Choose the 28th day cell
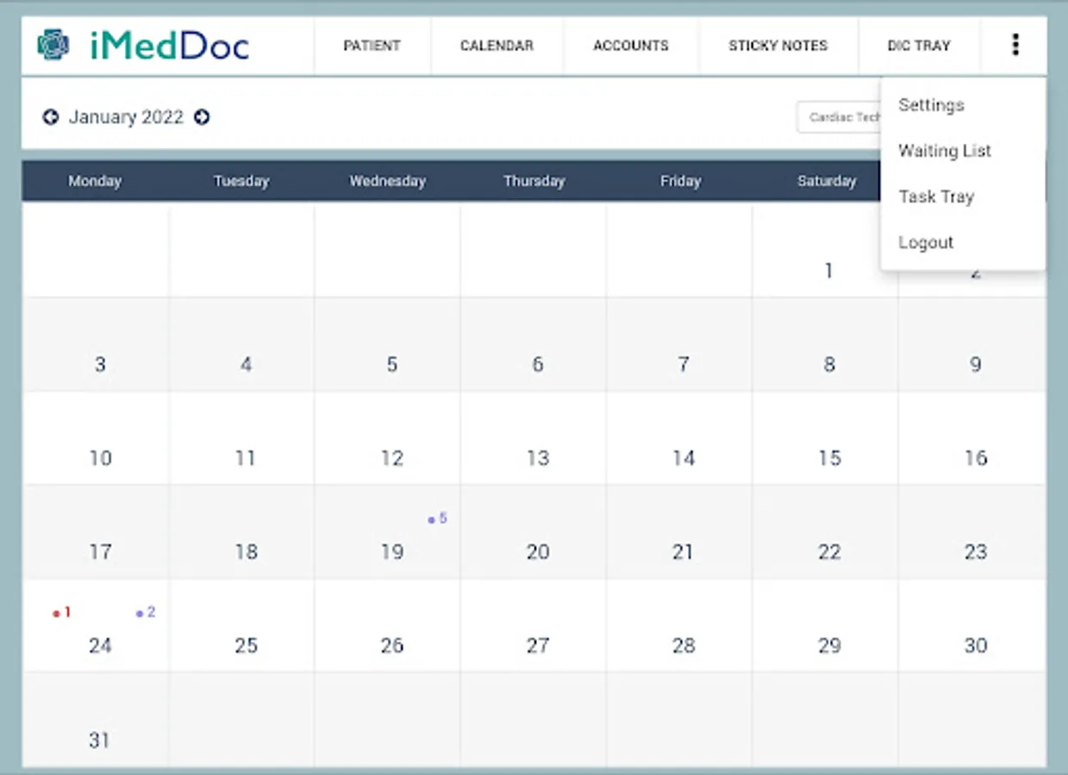The image size is (1068, 775). (679, 626)
